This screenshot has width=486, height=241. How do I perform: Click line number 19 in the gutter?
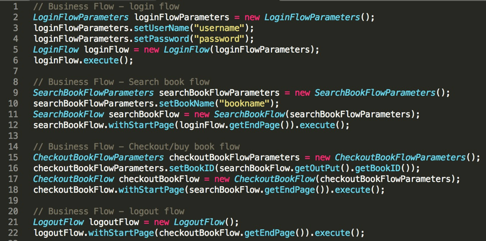click(x=13, y=200)
